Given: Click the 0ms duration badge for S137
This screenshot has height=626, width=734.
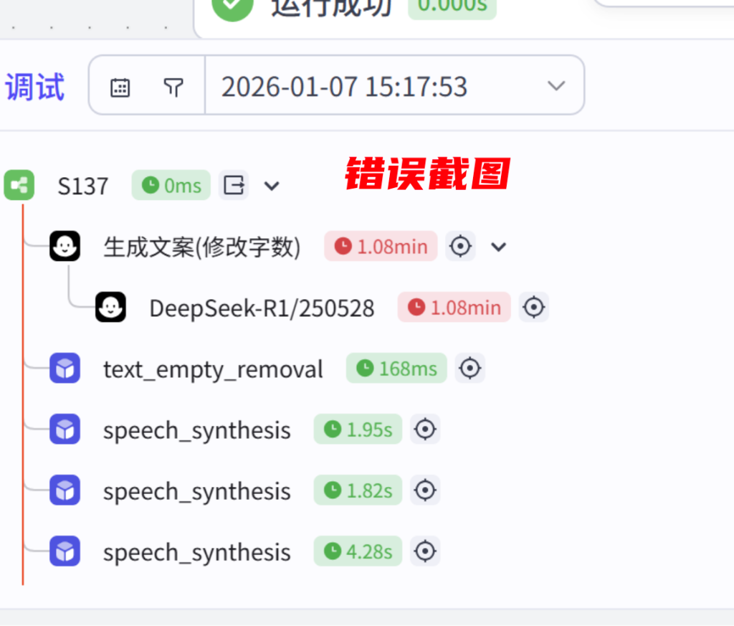Looking at the screenshot, I should coord(171,186).
